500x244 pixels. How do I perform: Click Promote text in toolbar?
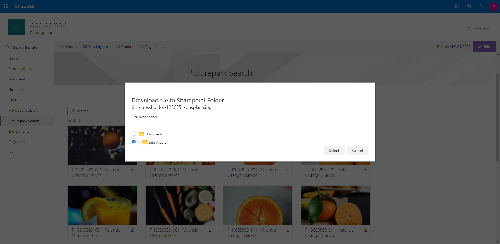(128, 47)
